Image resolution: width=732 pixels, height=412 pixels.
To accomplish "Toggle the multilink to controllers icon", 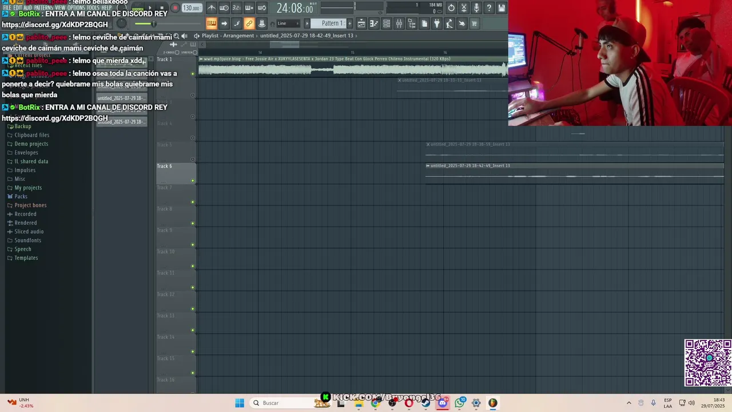I will click(x=249, y=23).
